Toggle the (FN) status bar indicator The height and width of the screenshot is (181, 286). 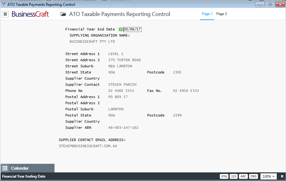(x=224, y=176)
